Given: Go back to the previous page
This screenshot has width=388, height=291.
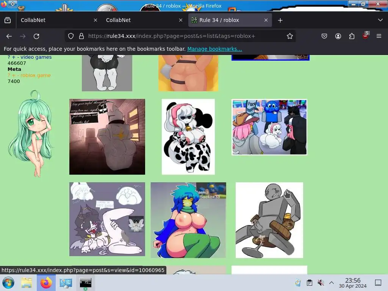Looking at the screenshot, I should click(x=9, y=36).
